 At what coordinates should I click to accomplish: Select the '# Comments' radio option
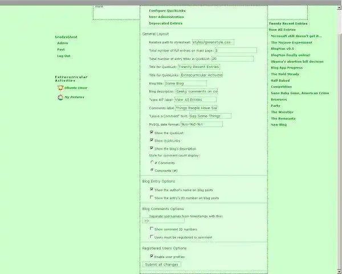(x=152, y=162)
